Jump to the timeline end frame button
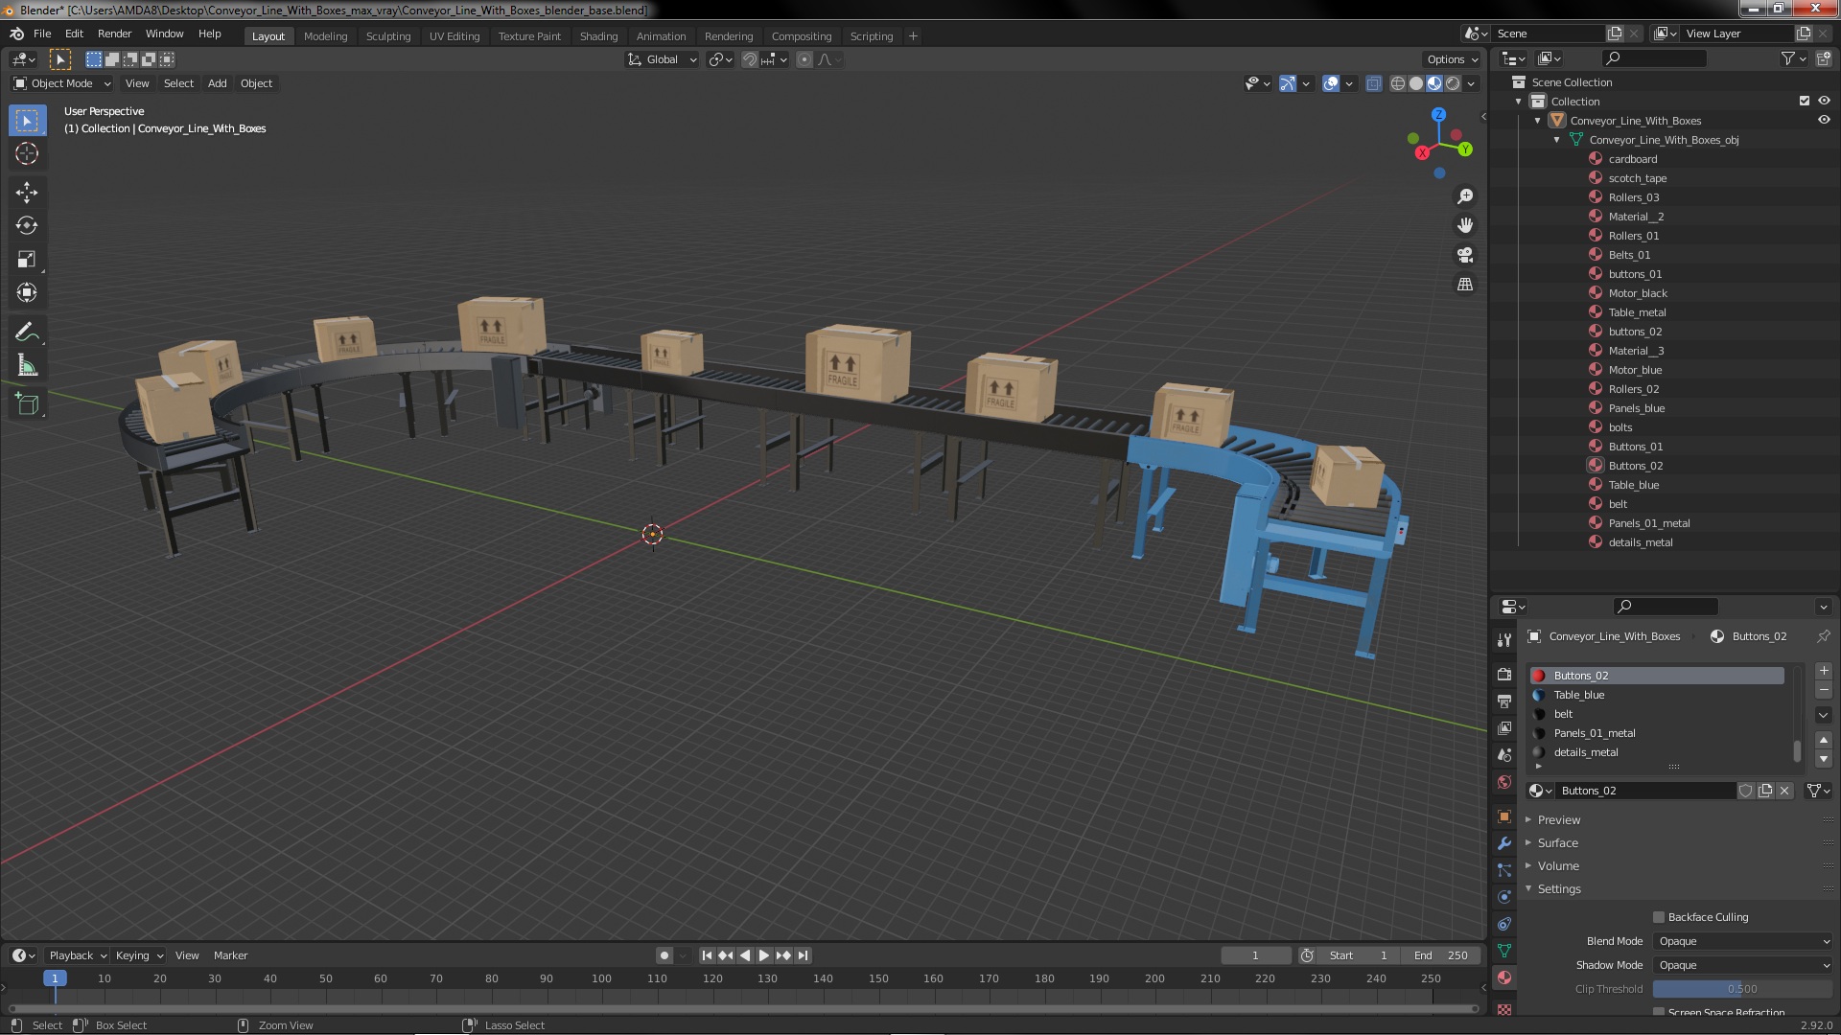Viewport: 1841px width, 1035px height. tap(804, 955)
